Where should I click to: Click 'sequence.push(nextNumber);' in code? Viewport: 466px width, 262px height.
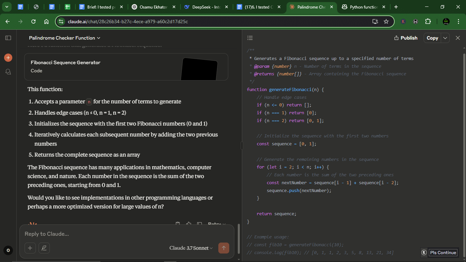tap(299, 190)
